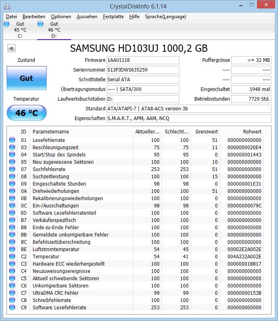Click the ID column header
This screenshot has width=278, height=321.
pyautogui.click(x=23, y=132)
